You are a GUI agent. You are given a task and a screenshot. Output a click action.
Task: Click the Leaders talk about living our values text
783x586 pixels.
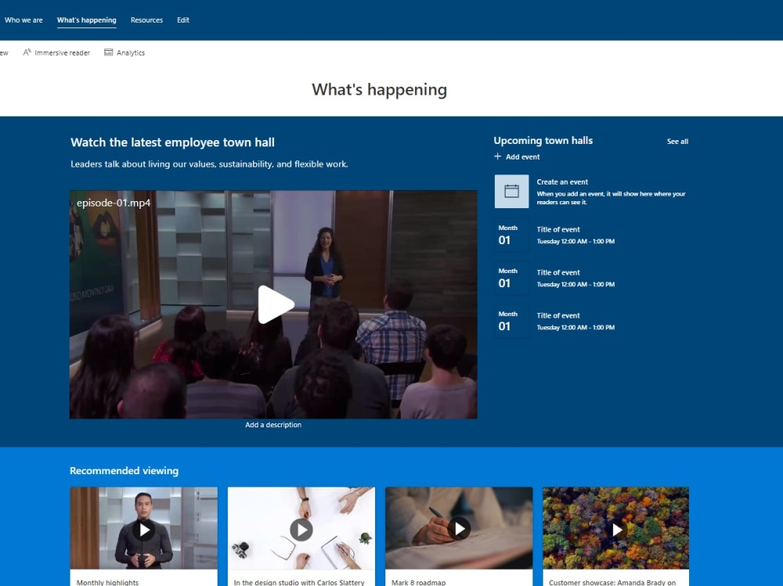209,164
